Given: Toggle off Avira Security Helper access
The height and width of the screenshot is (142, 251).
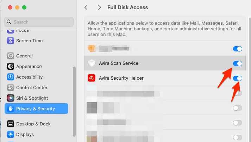Looking at the screenshot, I should pos(238,78).
